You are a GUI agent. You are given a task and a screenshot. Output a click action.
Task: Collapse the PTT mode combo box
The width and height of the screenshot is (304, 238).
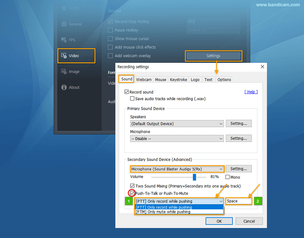179,201
